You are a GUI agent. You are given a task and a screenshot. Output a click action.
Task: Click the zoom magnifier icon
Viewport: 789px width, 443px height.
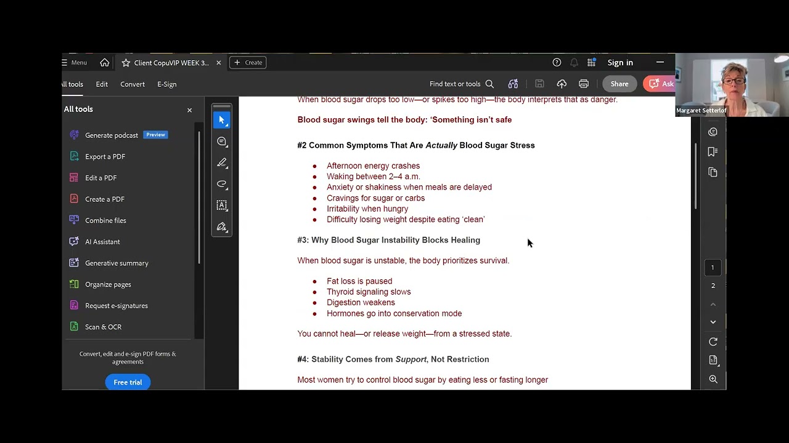point(713,380)
